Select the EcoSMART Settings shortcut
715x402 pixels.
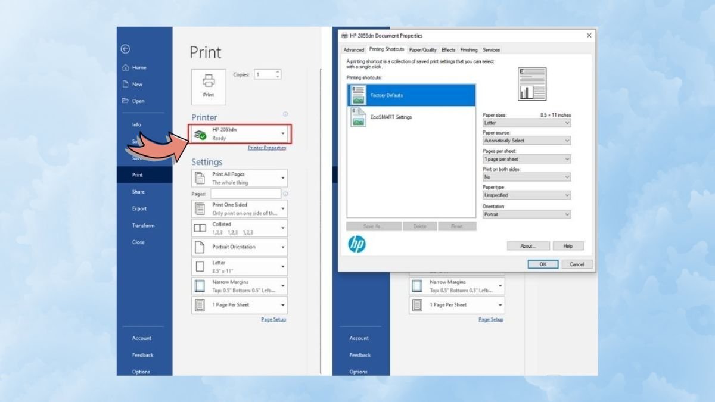411,117
